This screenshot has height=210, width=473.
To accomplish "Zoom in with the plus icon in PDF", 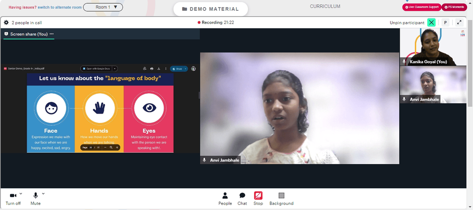I will click(117, 147).
